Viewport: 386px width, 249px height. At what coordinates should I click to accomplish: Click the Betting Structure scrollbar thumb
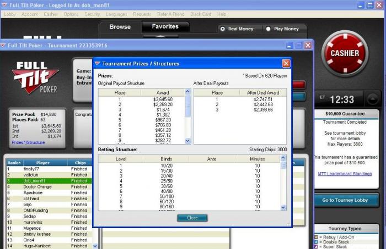click(x=283, y=165)
